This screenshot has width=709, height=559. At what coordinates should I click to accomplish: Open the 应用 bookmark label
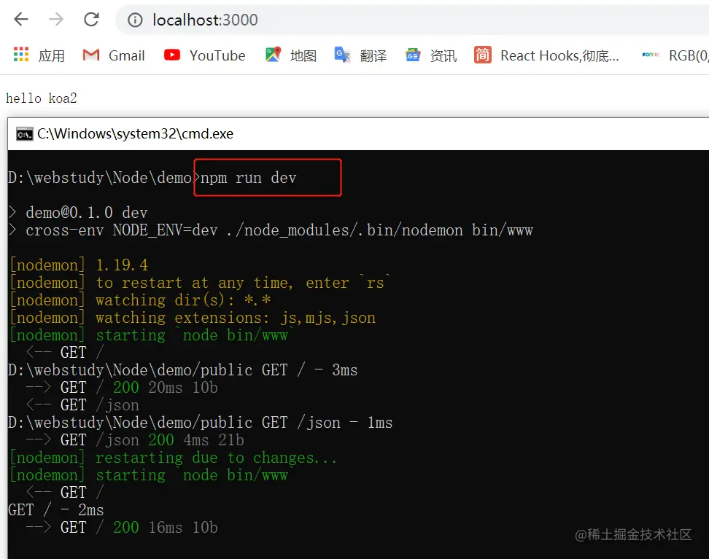coord(52,55)
